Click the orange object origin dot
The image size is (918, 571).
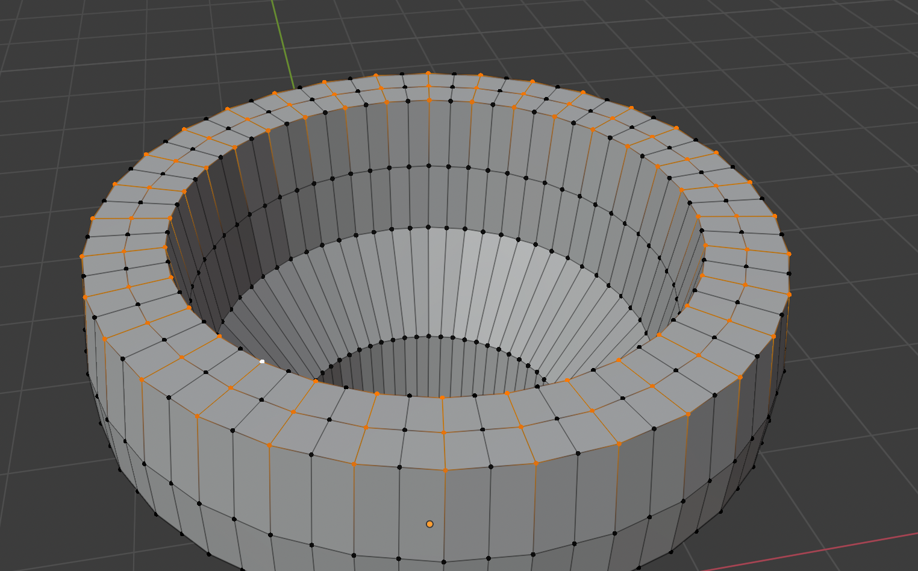coord(429,524)
